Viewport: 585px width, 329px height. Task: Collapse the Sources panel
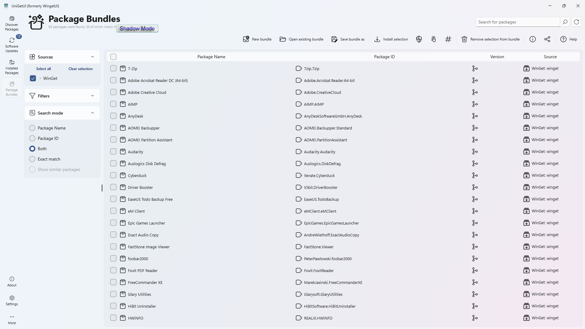93,57
